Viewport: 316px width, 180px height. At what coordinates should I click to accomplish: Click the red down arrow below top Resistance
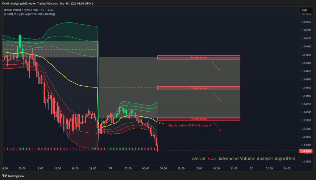pyautogui.click(x=216, y=66)
